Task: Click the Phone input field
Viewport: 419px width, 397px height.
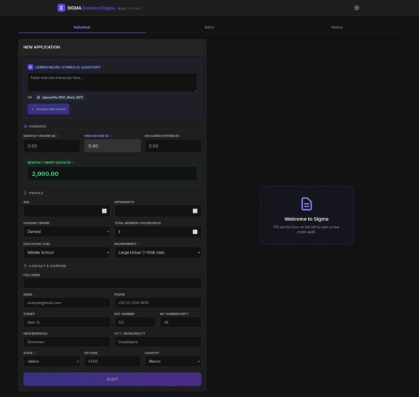Action: [158, 303]
